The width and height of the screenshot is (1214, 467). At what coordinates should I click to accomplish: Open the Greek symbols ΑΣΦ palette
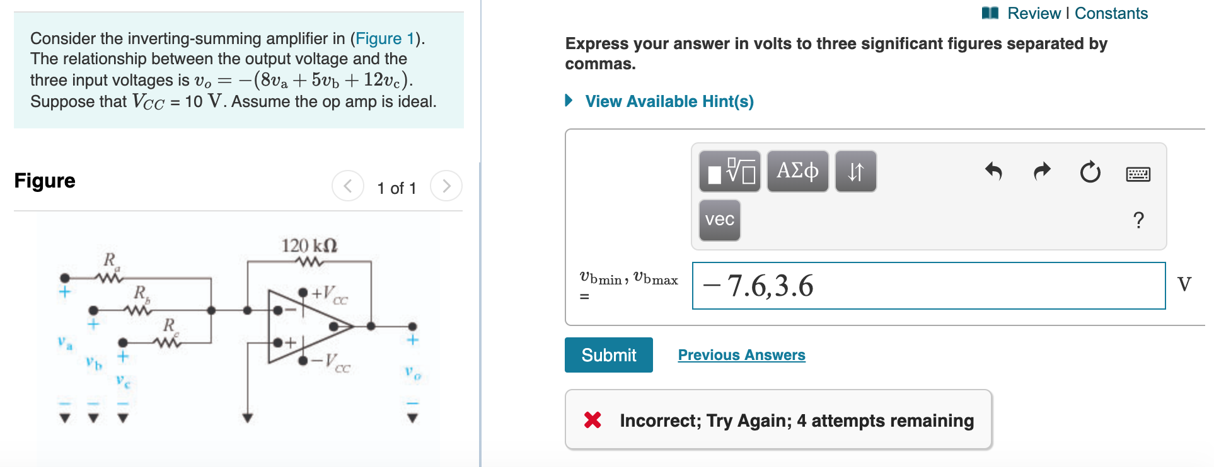click(x=797, y=171)
